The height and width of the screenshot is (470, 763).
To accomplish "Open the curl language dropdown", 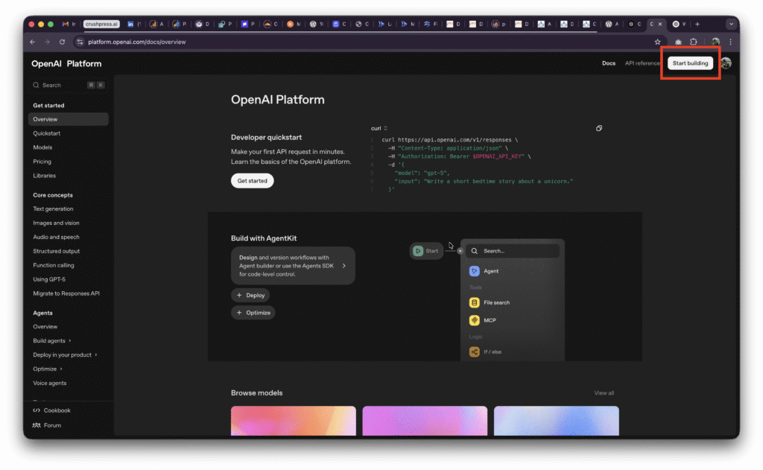I will [379, 128].
